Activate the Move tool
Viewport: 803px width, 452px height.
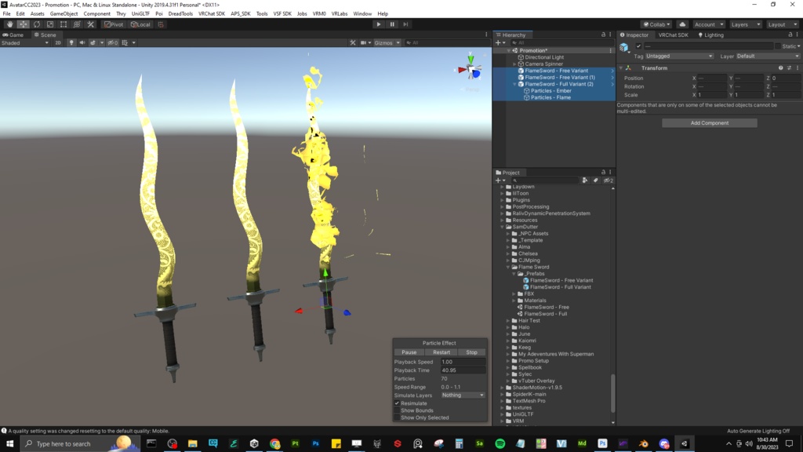tap(24, 24)
